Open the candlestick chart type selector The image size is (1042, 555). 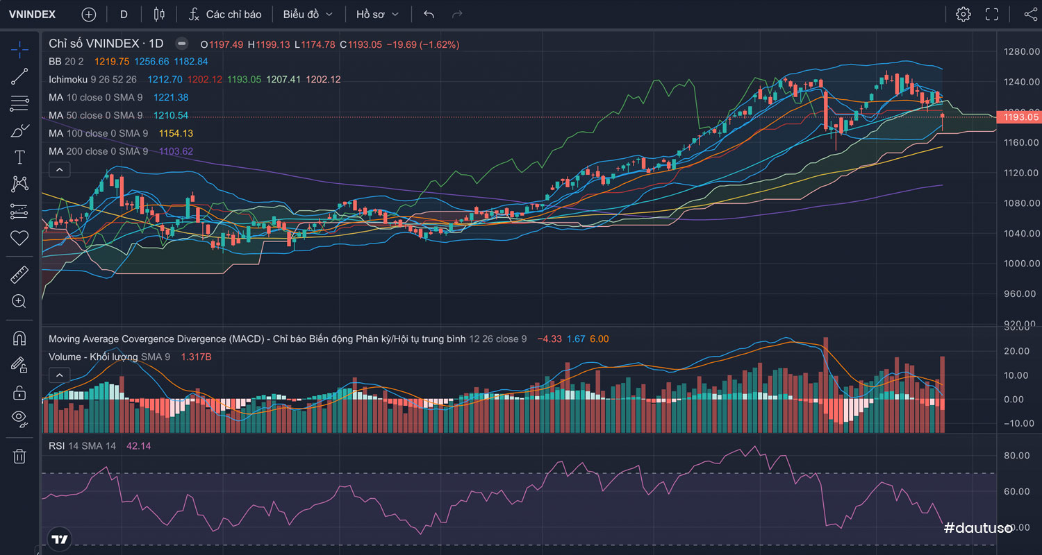(x=159, y=14)
